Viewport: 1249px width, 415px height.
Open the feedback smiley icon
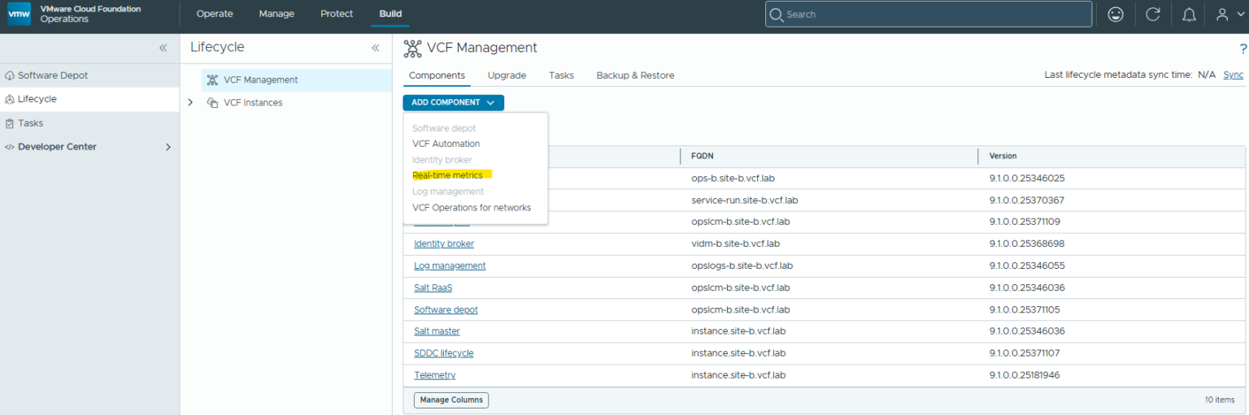(1116, 14)
